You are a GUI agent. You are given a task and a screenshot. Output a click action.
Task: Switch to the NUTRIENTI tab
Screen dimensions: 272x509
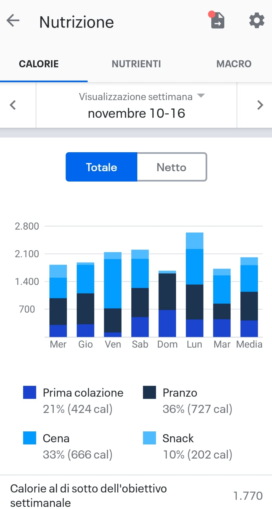[x=136, y=64]
